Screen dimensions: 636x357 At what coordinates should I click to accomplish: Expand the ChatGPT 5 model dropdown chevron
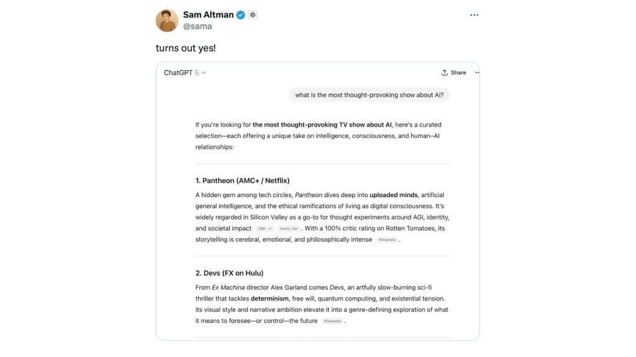205,73
